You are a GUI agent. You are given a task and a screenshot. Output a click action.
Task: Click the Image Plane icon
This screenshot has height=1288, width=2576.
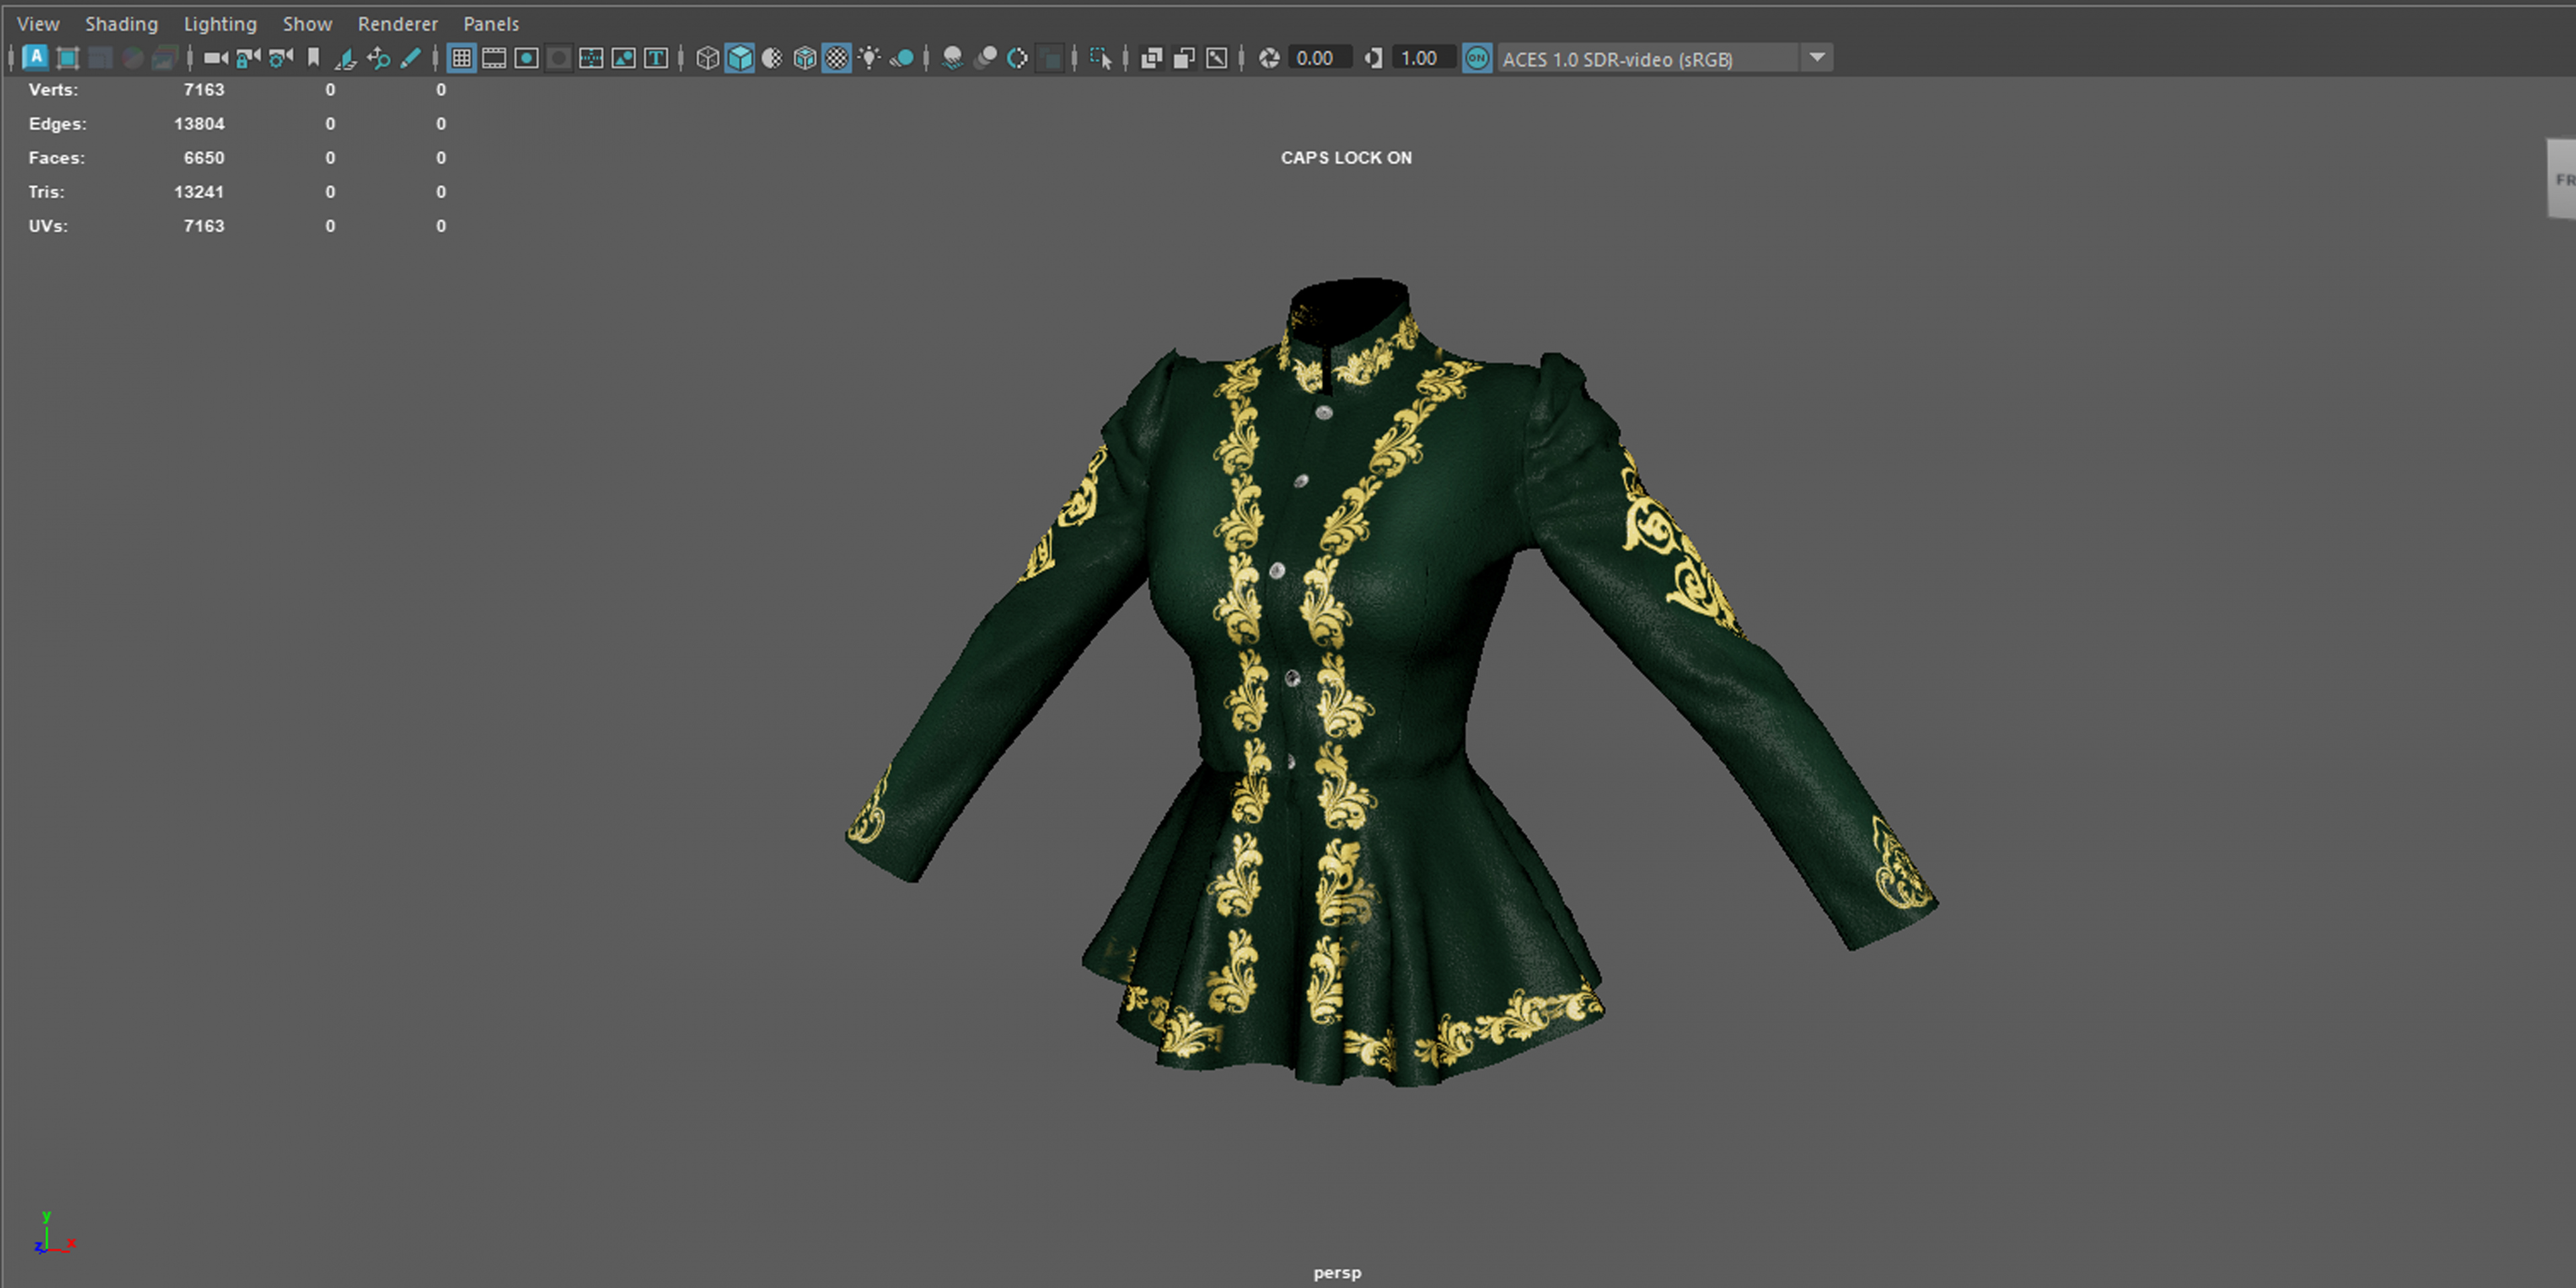point(345,58)
